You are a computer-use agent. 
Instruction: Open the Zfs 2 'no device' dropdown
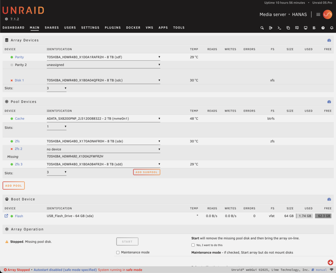pyautogui.click(x=103, y=149)
